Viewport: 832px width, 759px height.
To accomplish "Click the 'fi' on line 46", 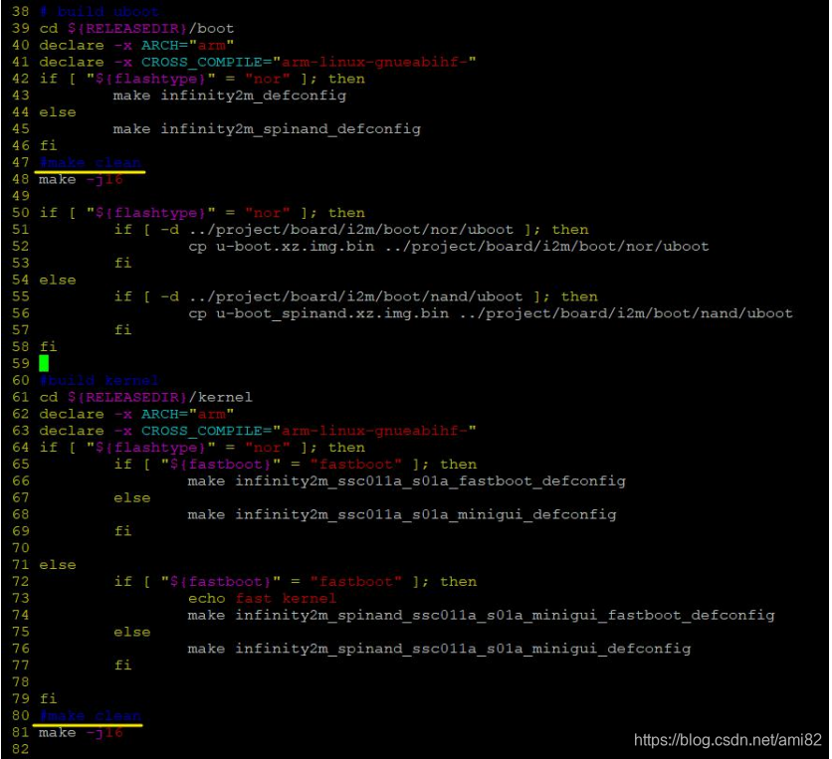I will 49,146.
